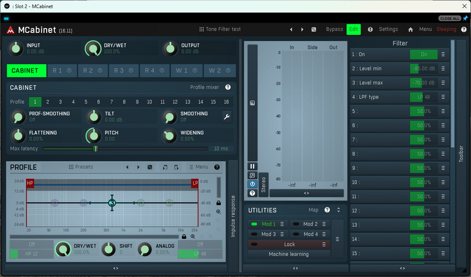Image resolution: width=471 pixels, height=277 pixels.
Task: Open Utilities help icon
Action: coord(327,210)
